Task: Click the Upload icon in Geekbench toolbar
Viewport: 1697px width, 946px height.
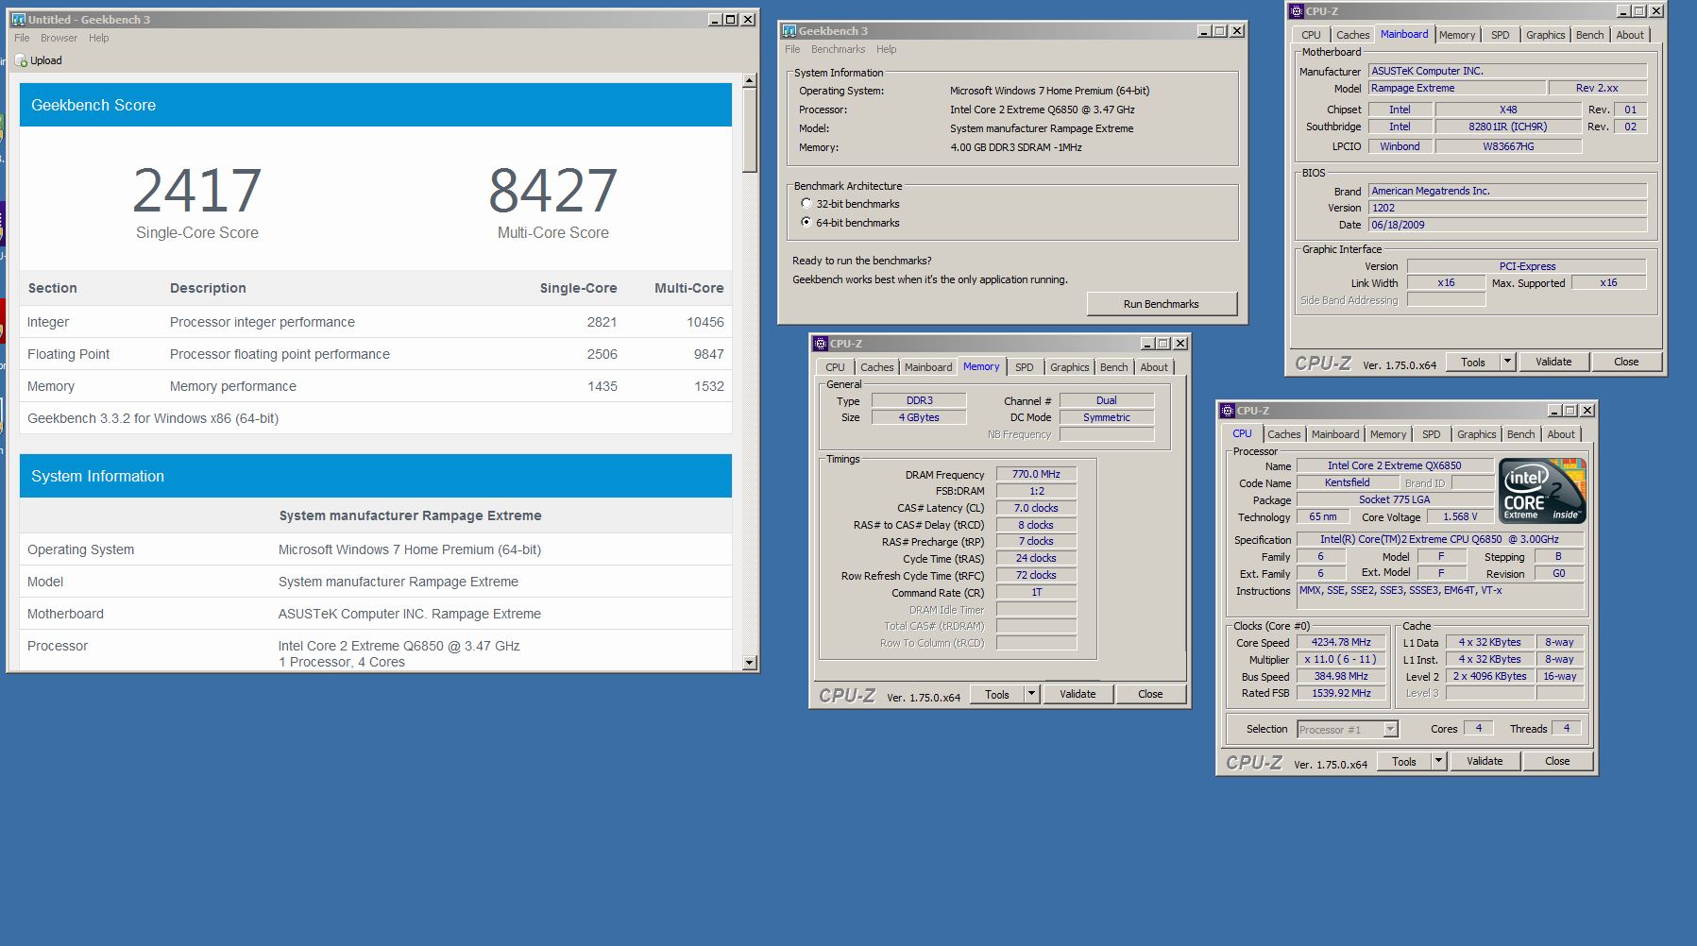Action: (x=21, y=60)
